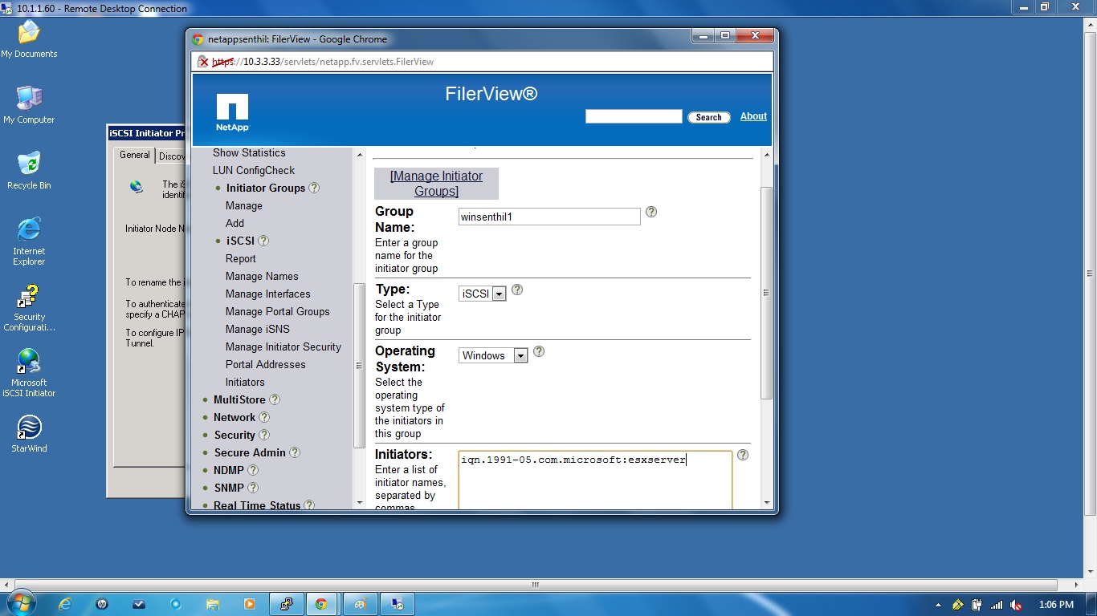The height and width of the screenshot is (616, 1097).
Task: Click the FilerView search text box
Action: pos(634,116)
